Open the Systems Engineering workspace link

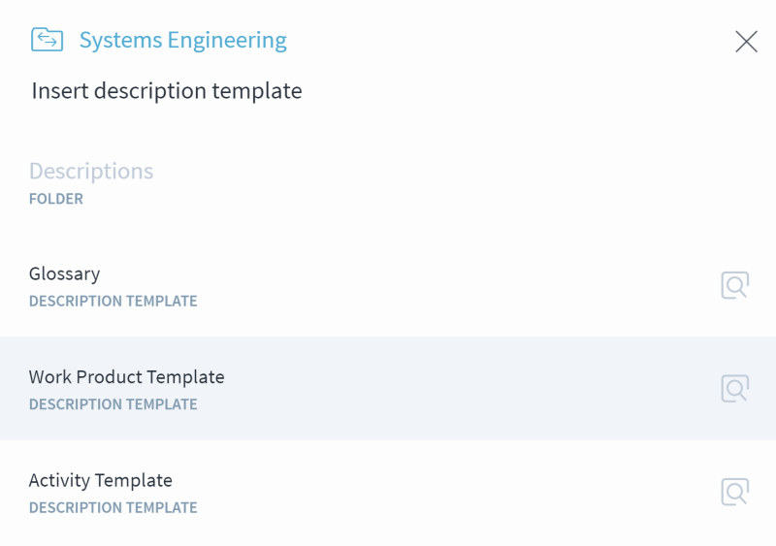[183, 41]
